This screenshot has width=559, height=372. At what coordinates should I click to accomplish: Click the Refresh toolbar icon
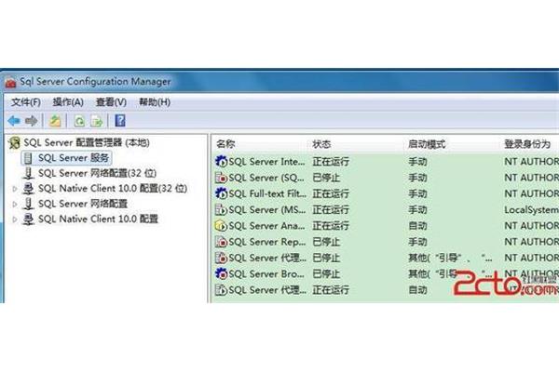coord(79,121)
